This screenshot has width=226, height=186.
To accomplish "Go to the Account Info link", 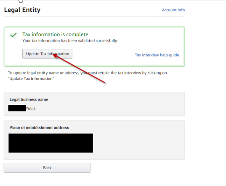I will [173, 10].
